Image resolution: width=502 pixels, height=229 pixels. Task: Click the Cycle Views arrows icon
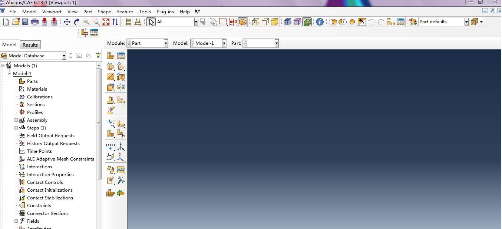115,22
